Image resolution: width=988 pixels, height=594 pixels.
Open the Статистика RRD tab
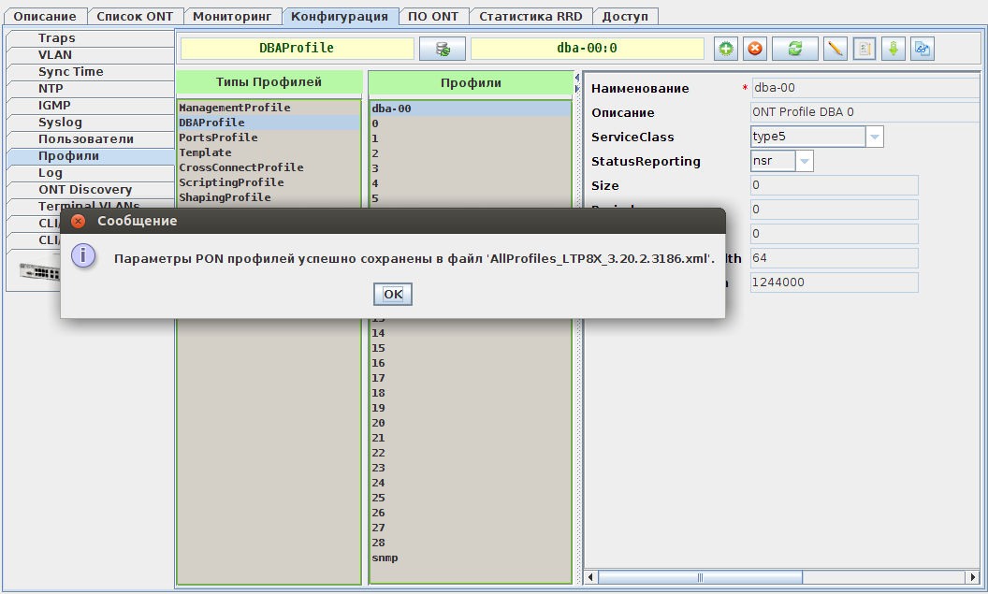(x=530, y=16)
